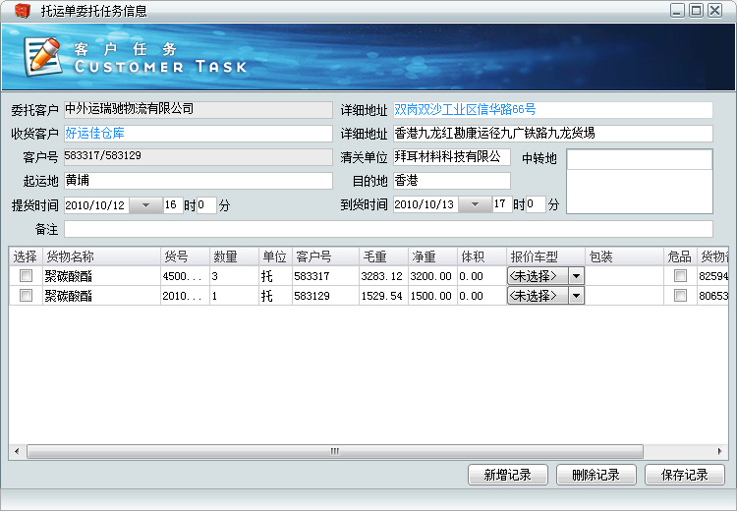Tick the 选择 checkbox for item 583129
737x511 pixels.
(26, 296)
